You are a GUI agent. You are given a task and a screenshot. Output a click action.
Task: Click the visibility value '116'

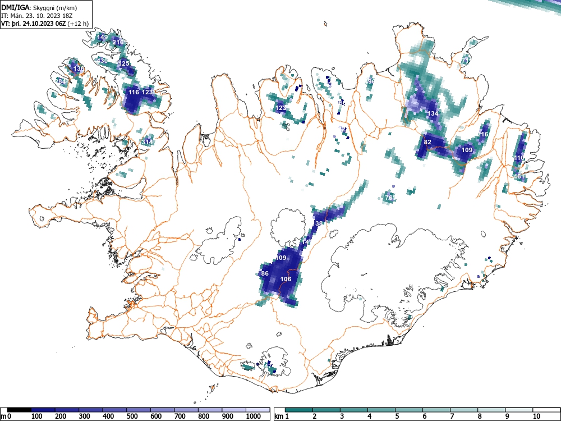pyautogui.click(x=134, y=92)
